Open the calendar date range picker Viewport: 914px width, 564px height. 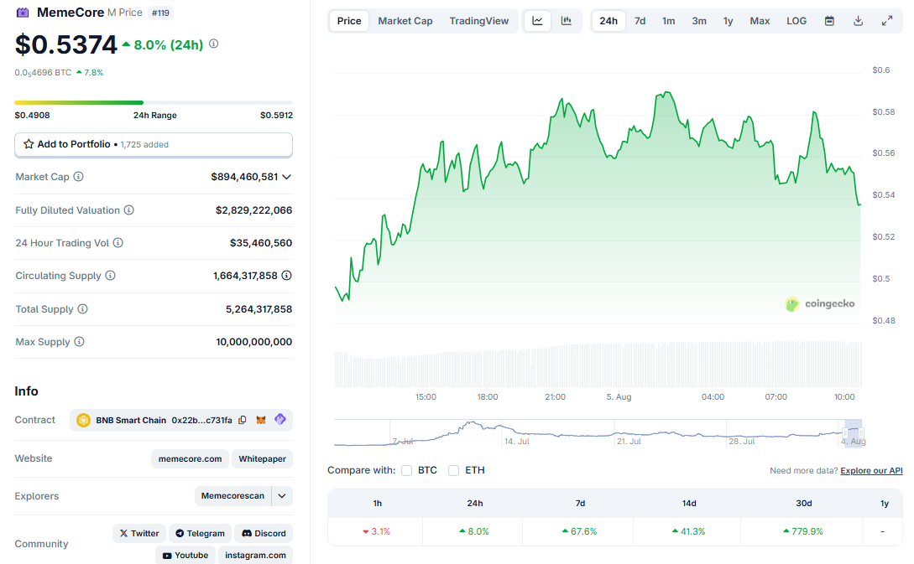click(829, 21)
